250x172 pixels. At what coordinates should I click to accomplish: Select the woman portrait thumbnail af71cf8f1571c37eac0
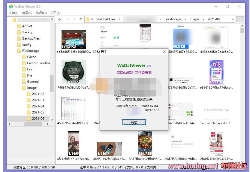74,143
